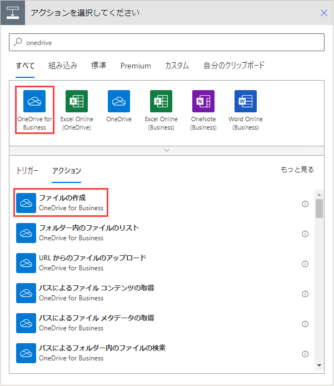Switch to the すべて tab
The height and width of the screenshot is (386, 334).
pyautogui.click(x=25, y=66)
